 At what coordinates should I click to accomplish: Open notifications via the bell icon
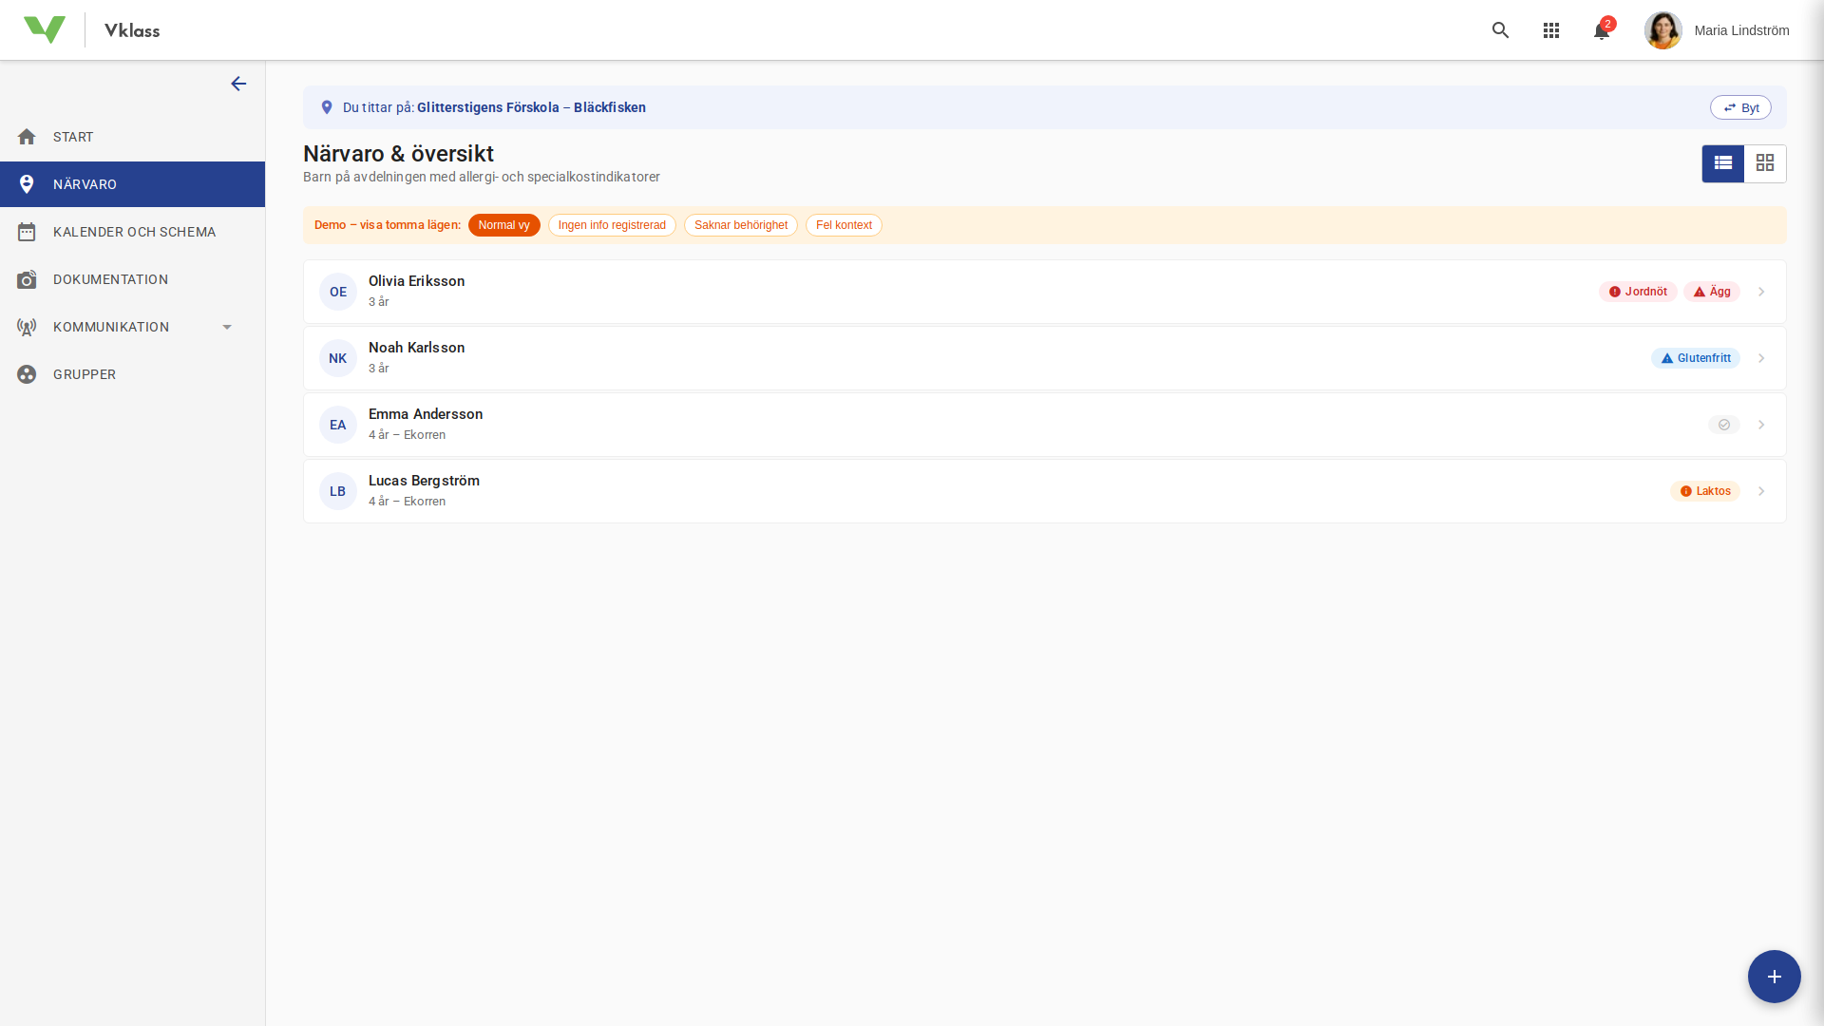point(1601,31)
